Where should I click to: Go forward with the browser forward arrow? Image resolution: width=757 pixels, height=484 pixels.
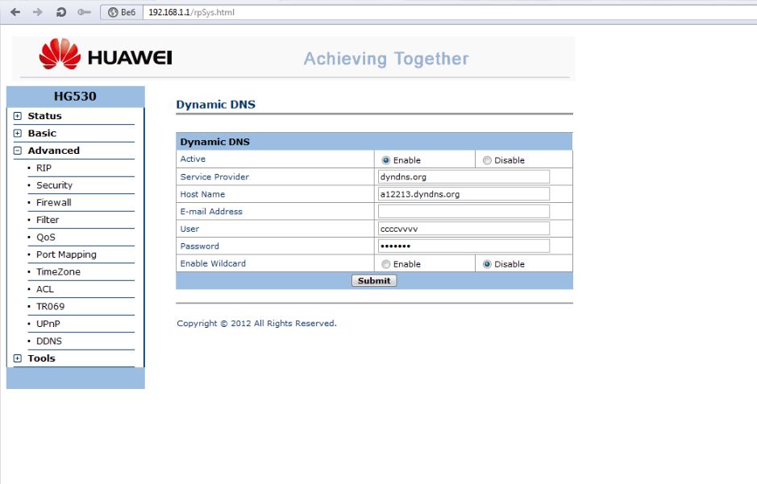pos(38,12)
